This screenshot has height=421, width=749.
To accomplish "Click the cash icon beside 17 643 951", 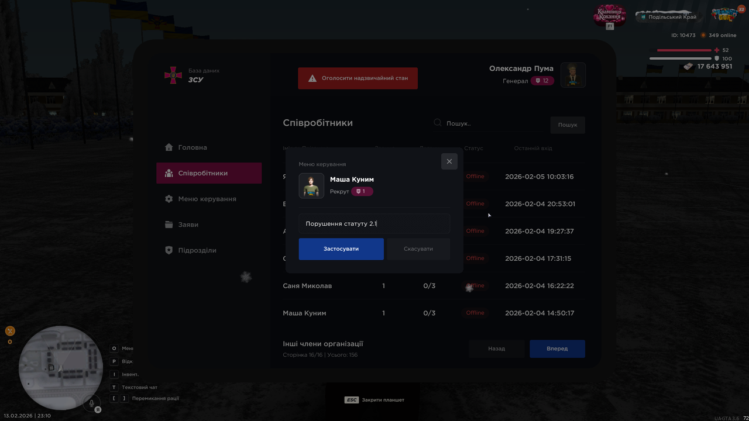I will (688, 67).
